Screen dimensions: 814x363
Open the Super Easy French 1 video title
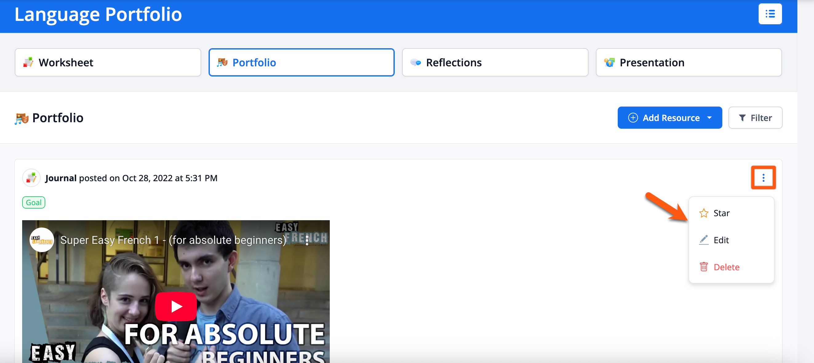(x=173, y=240)
